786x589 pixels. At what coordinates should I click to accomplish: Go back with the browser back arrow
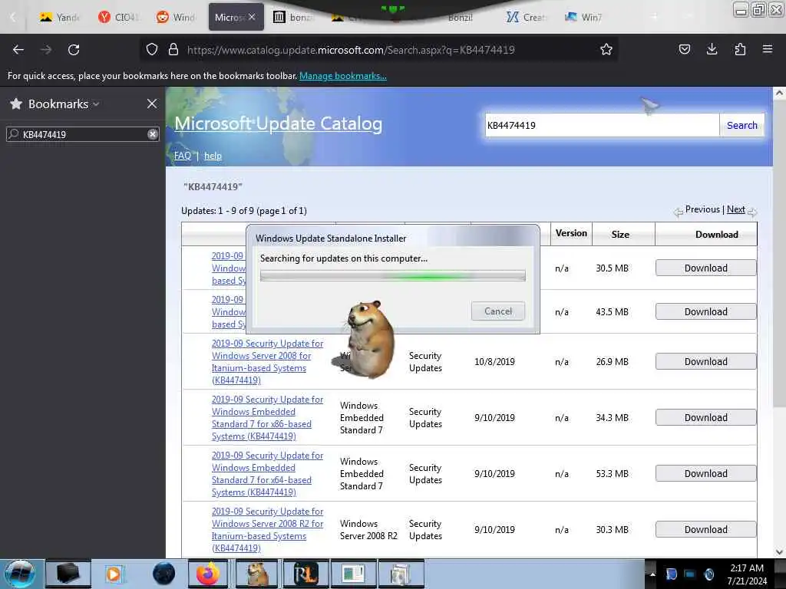tap(18, 50)
